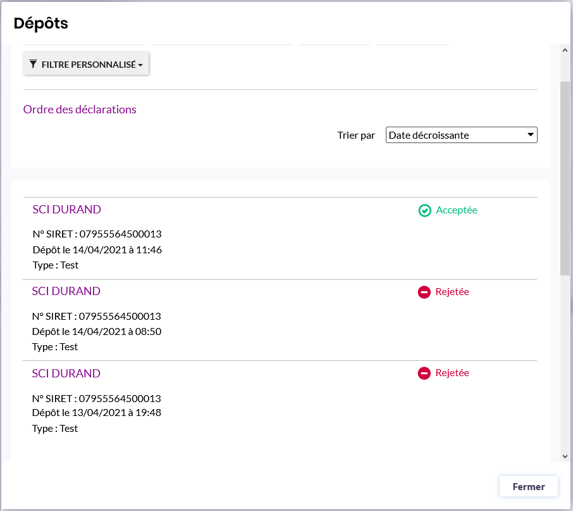The image size is (573, 511).
Task: Click the Acceptée status label
Action: click(456, 210)
